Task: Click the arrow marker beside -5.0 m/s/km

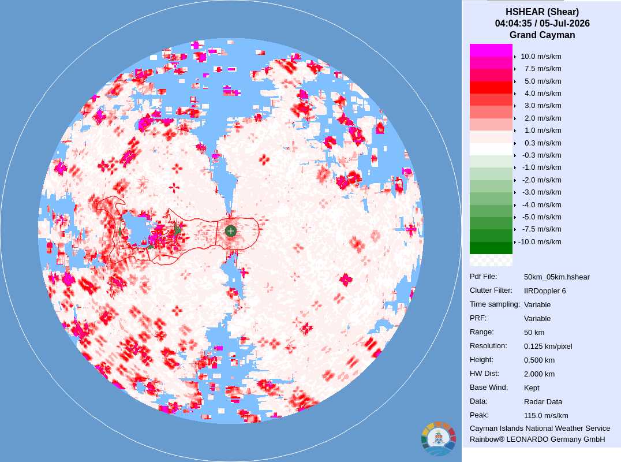Action: [x=515, y=217]
